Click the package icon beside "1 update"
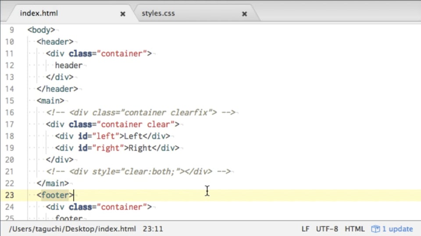421x236 pixels. click(375, 229)
